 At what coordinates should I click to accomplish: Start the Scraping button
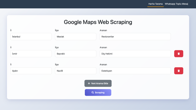point(98,92)
